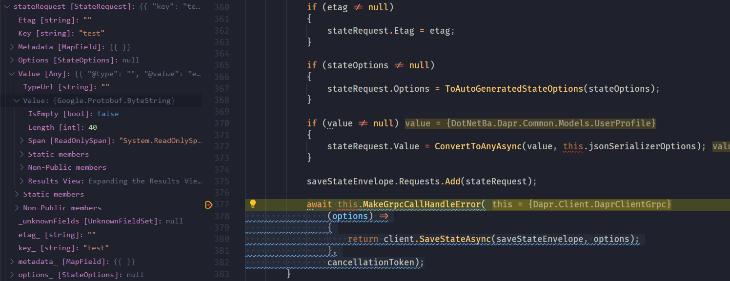Click the stateOptions condition on line 365
Viewport: 730px width, 281px height.
click(x=358, y=65)
